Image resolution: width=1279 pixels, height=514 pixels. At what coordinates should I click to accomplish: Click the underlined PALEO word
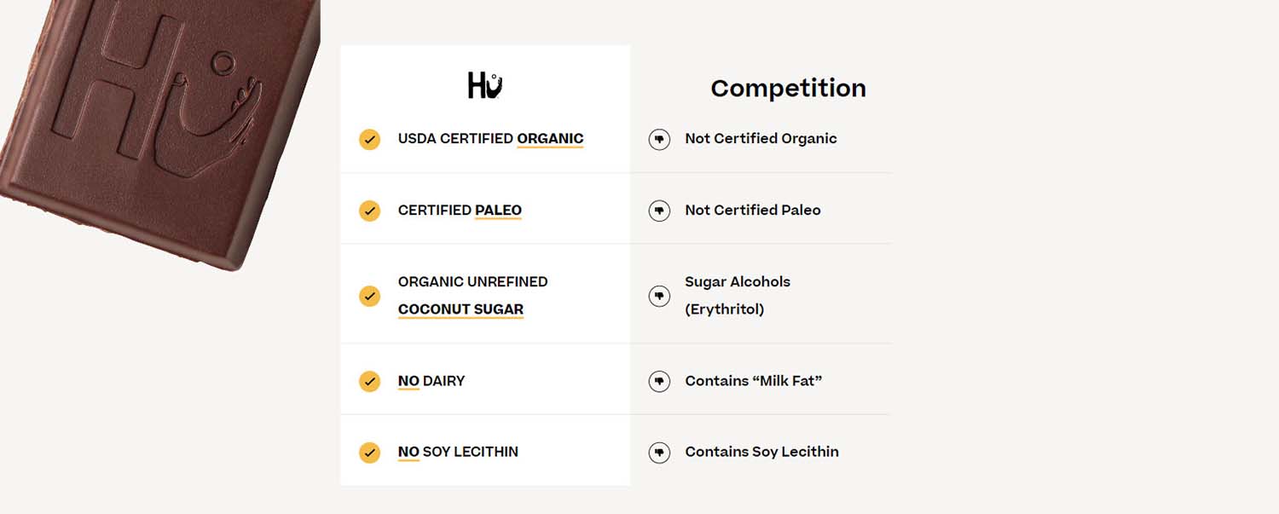click(498, 211)
